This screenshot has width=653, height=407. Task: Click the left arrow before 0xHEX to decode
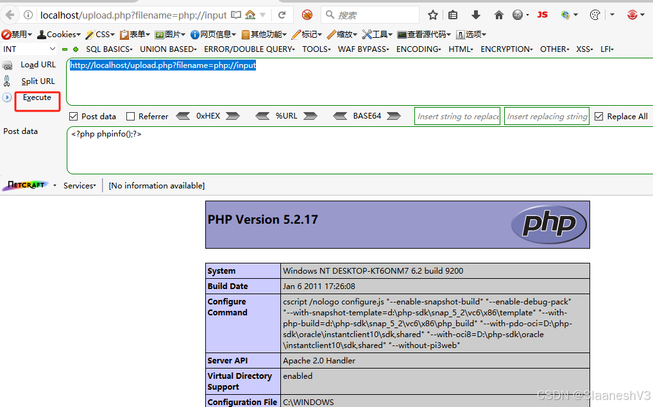point(183,116)
